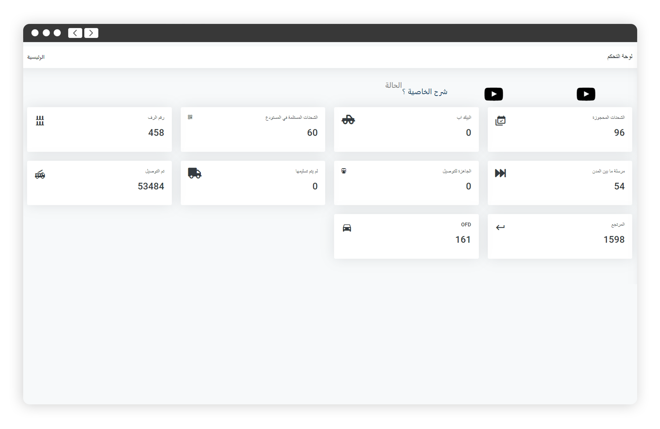The height and width of the screenshot is (429, 660).
Task: Click the fast-forward icon in مرسلة ما بين المدن card
Action: click(x=500, y=173)
